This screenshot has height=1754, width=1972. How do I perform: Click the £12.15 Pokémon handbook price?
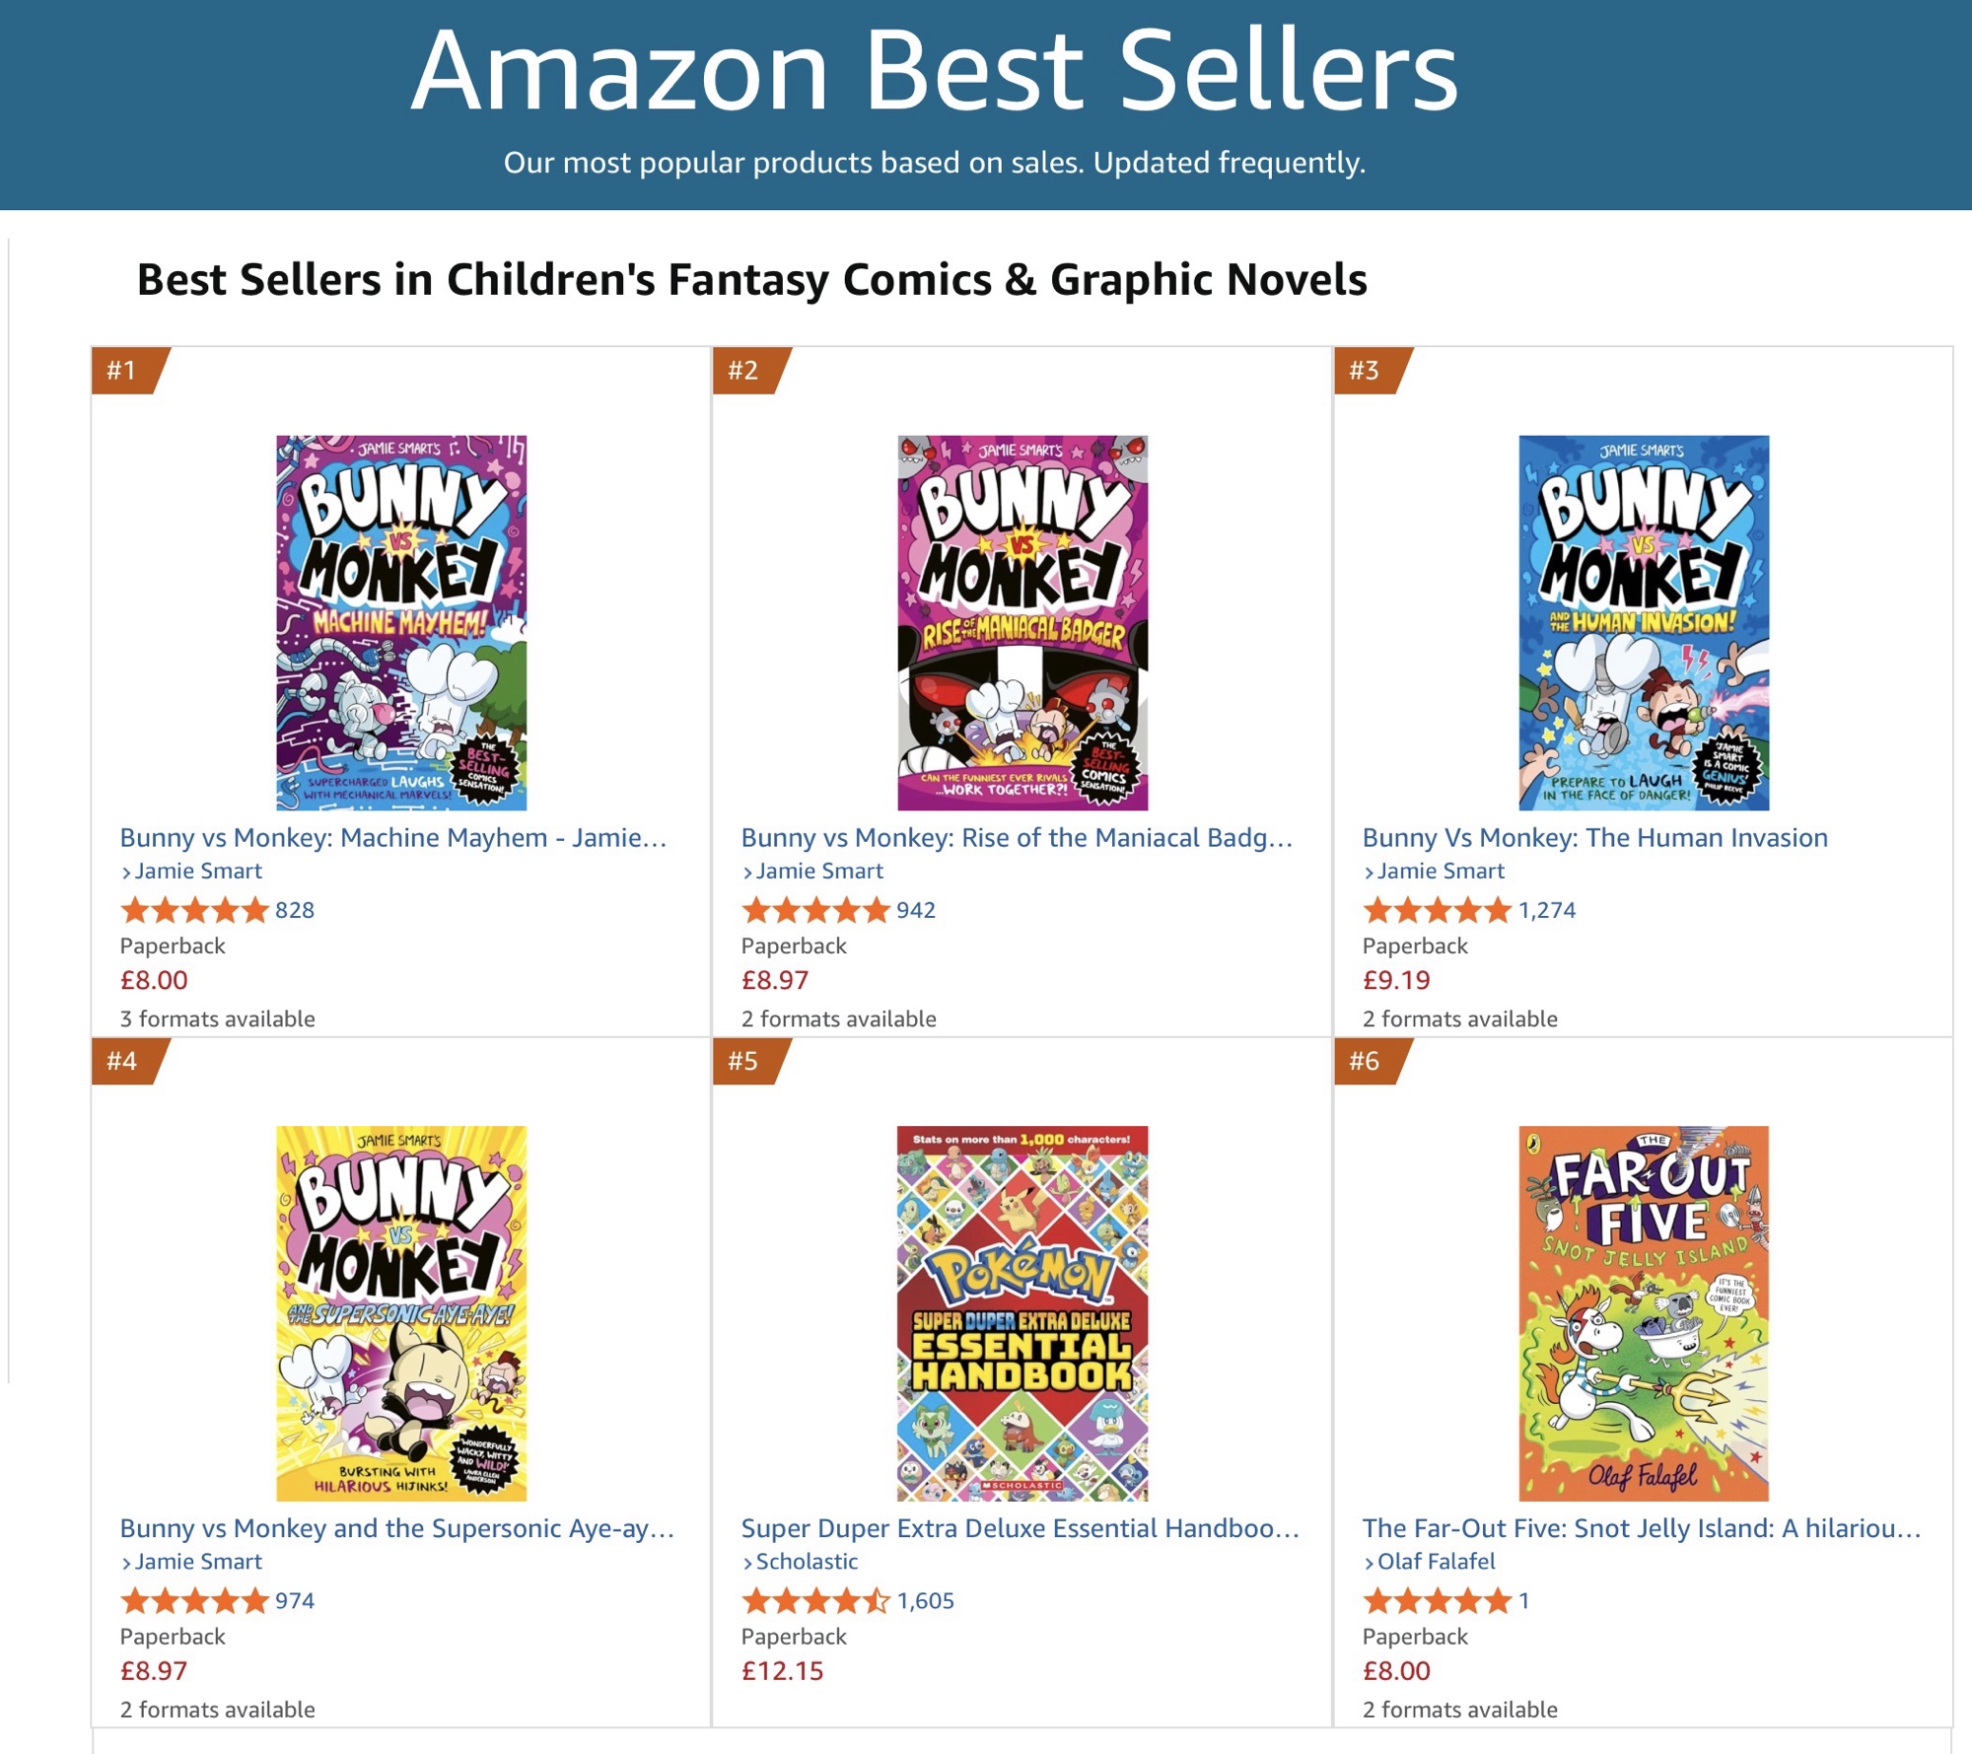pos(782,1671)
